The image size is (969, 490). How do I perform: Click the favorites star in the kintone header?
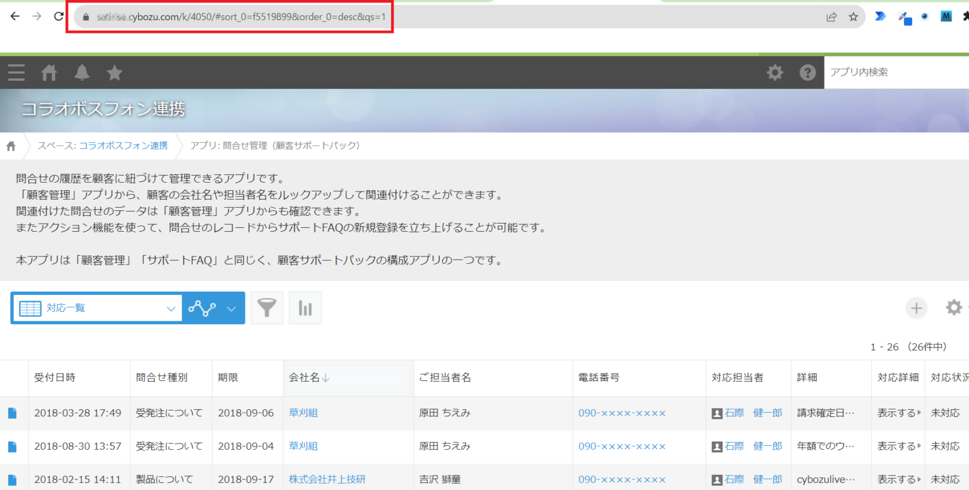114,72
